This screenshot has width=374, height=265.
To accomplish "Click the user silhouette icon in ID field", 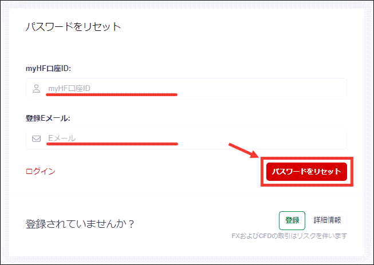I will 36,88.
